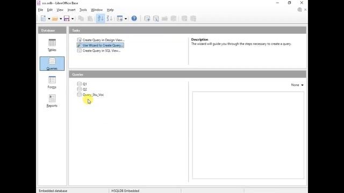Click the Delete toolbar icon

[x=184, y=19]
